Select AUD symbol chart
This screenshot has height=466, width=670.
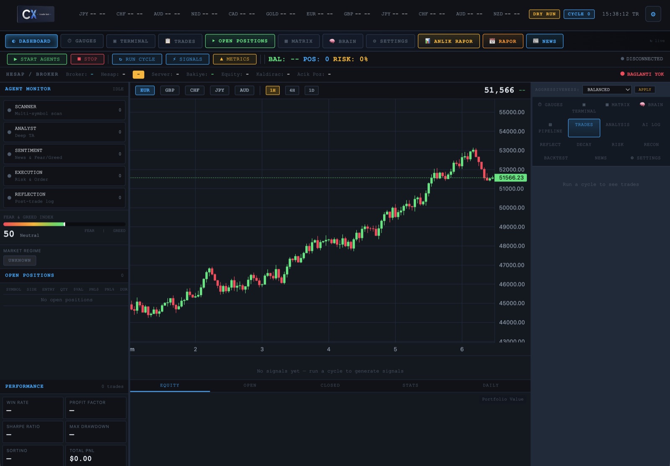(x=245, y=90)
